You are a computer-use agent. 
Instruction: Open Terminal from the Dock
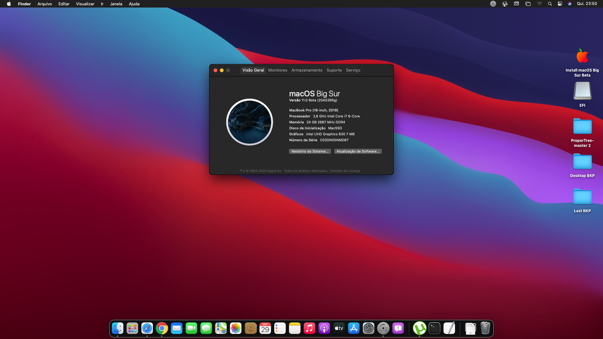[434, 328]
